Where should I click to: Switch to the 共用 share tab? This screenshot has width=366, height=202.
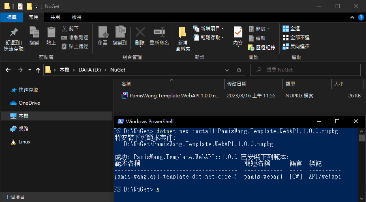click(x=55, y=17)
